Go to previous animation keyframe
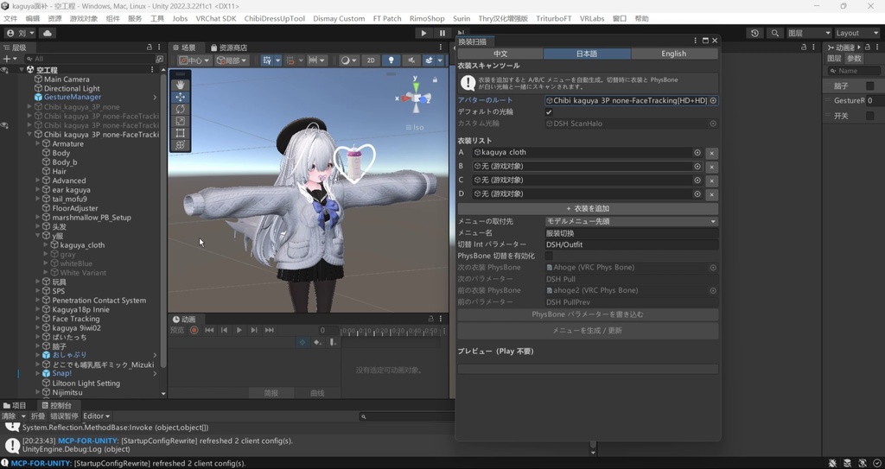Image resolution: width=885 pixels, height=469 pixels. pyautogui.click(x=224, y=330)
